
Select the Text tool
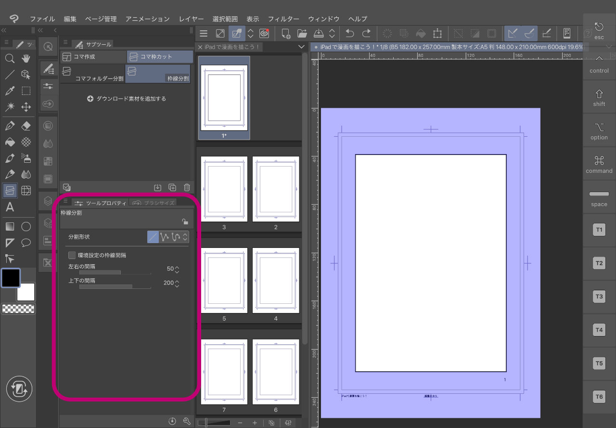pyautogui.click(x=10, y=208)
